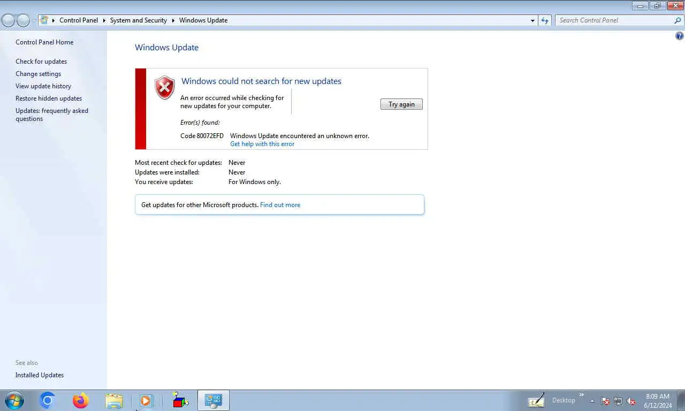Open View update history link
The image size is (685, 411).
pos(43,86)
